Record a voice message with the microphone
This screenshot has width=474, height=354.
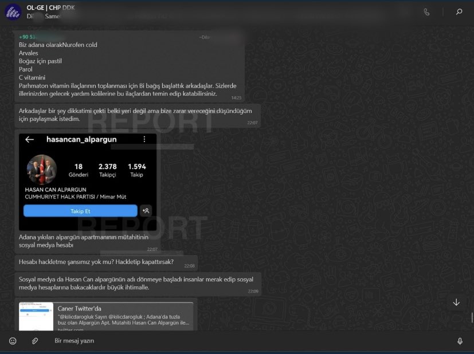pos(460,341)
